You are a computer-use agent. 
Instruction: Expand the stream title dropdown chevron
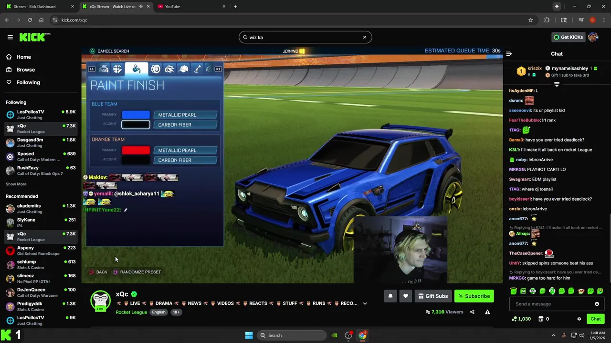click(x=365, y=303)
